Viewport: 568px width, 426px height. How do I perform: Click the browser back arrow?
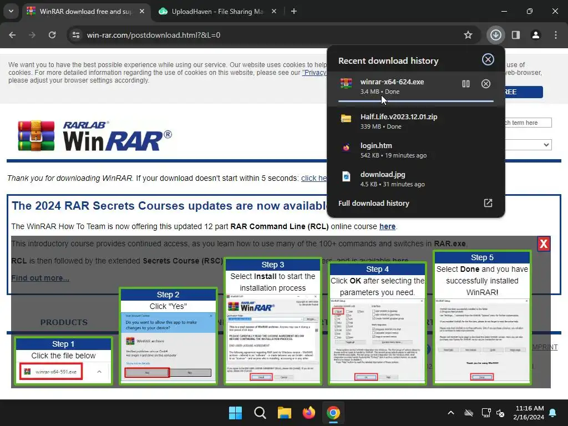point(12,35)
